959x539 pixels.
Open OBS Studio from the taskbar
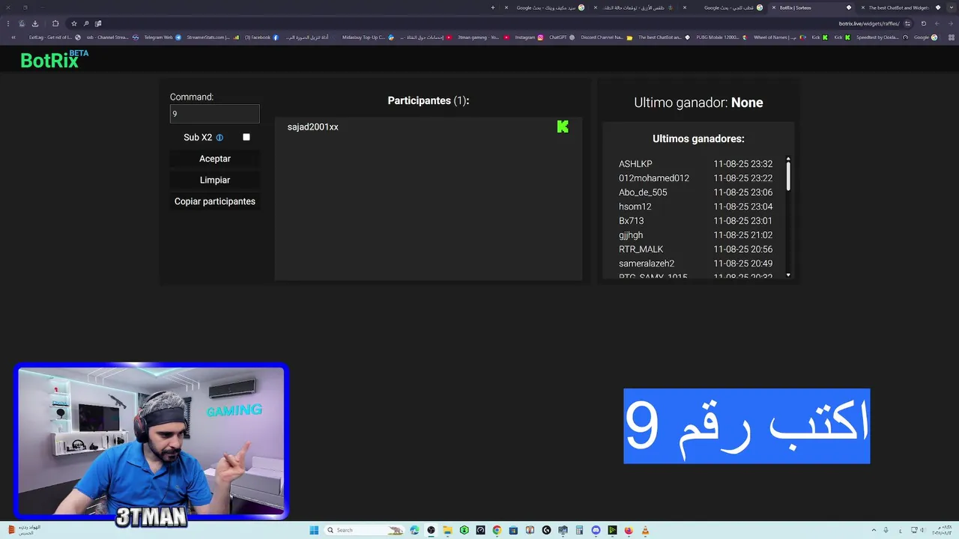(x=431, y=530)
